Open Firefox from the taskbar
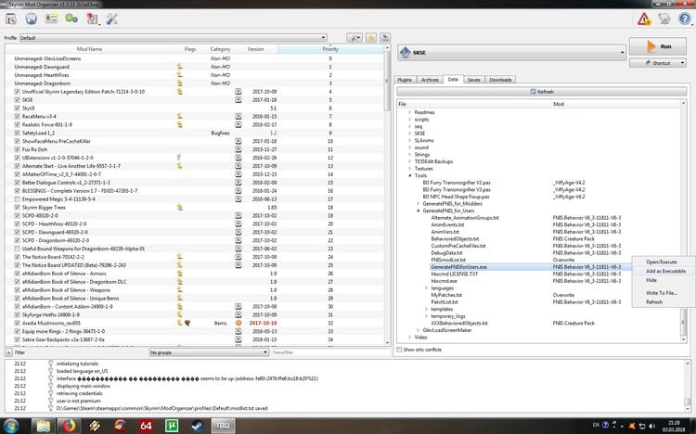 pos(69,426)
